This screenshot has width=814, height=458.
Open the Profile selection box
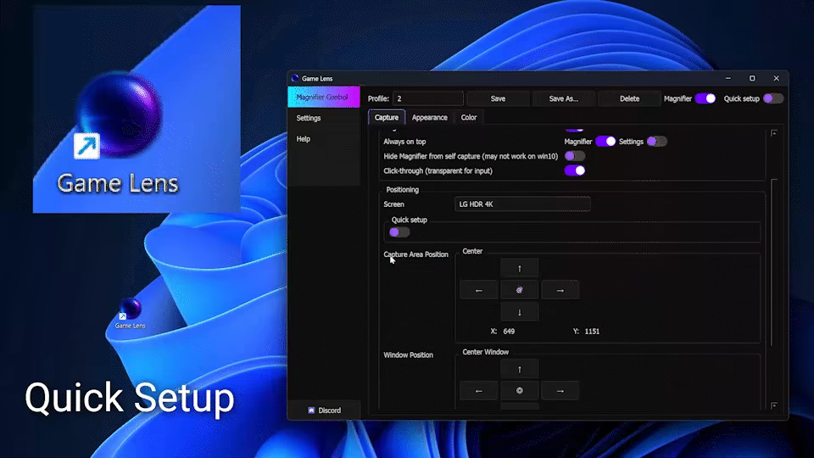(427, 98)
